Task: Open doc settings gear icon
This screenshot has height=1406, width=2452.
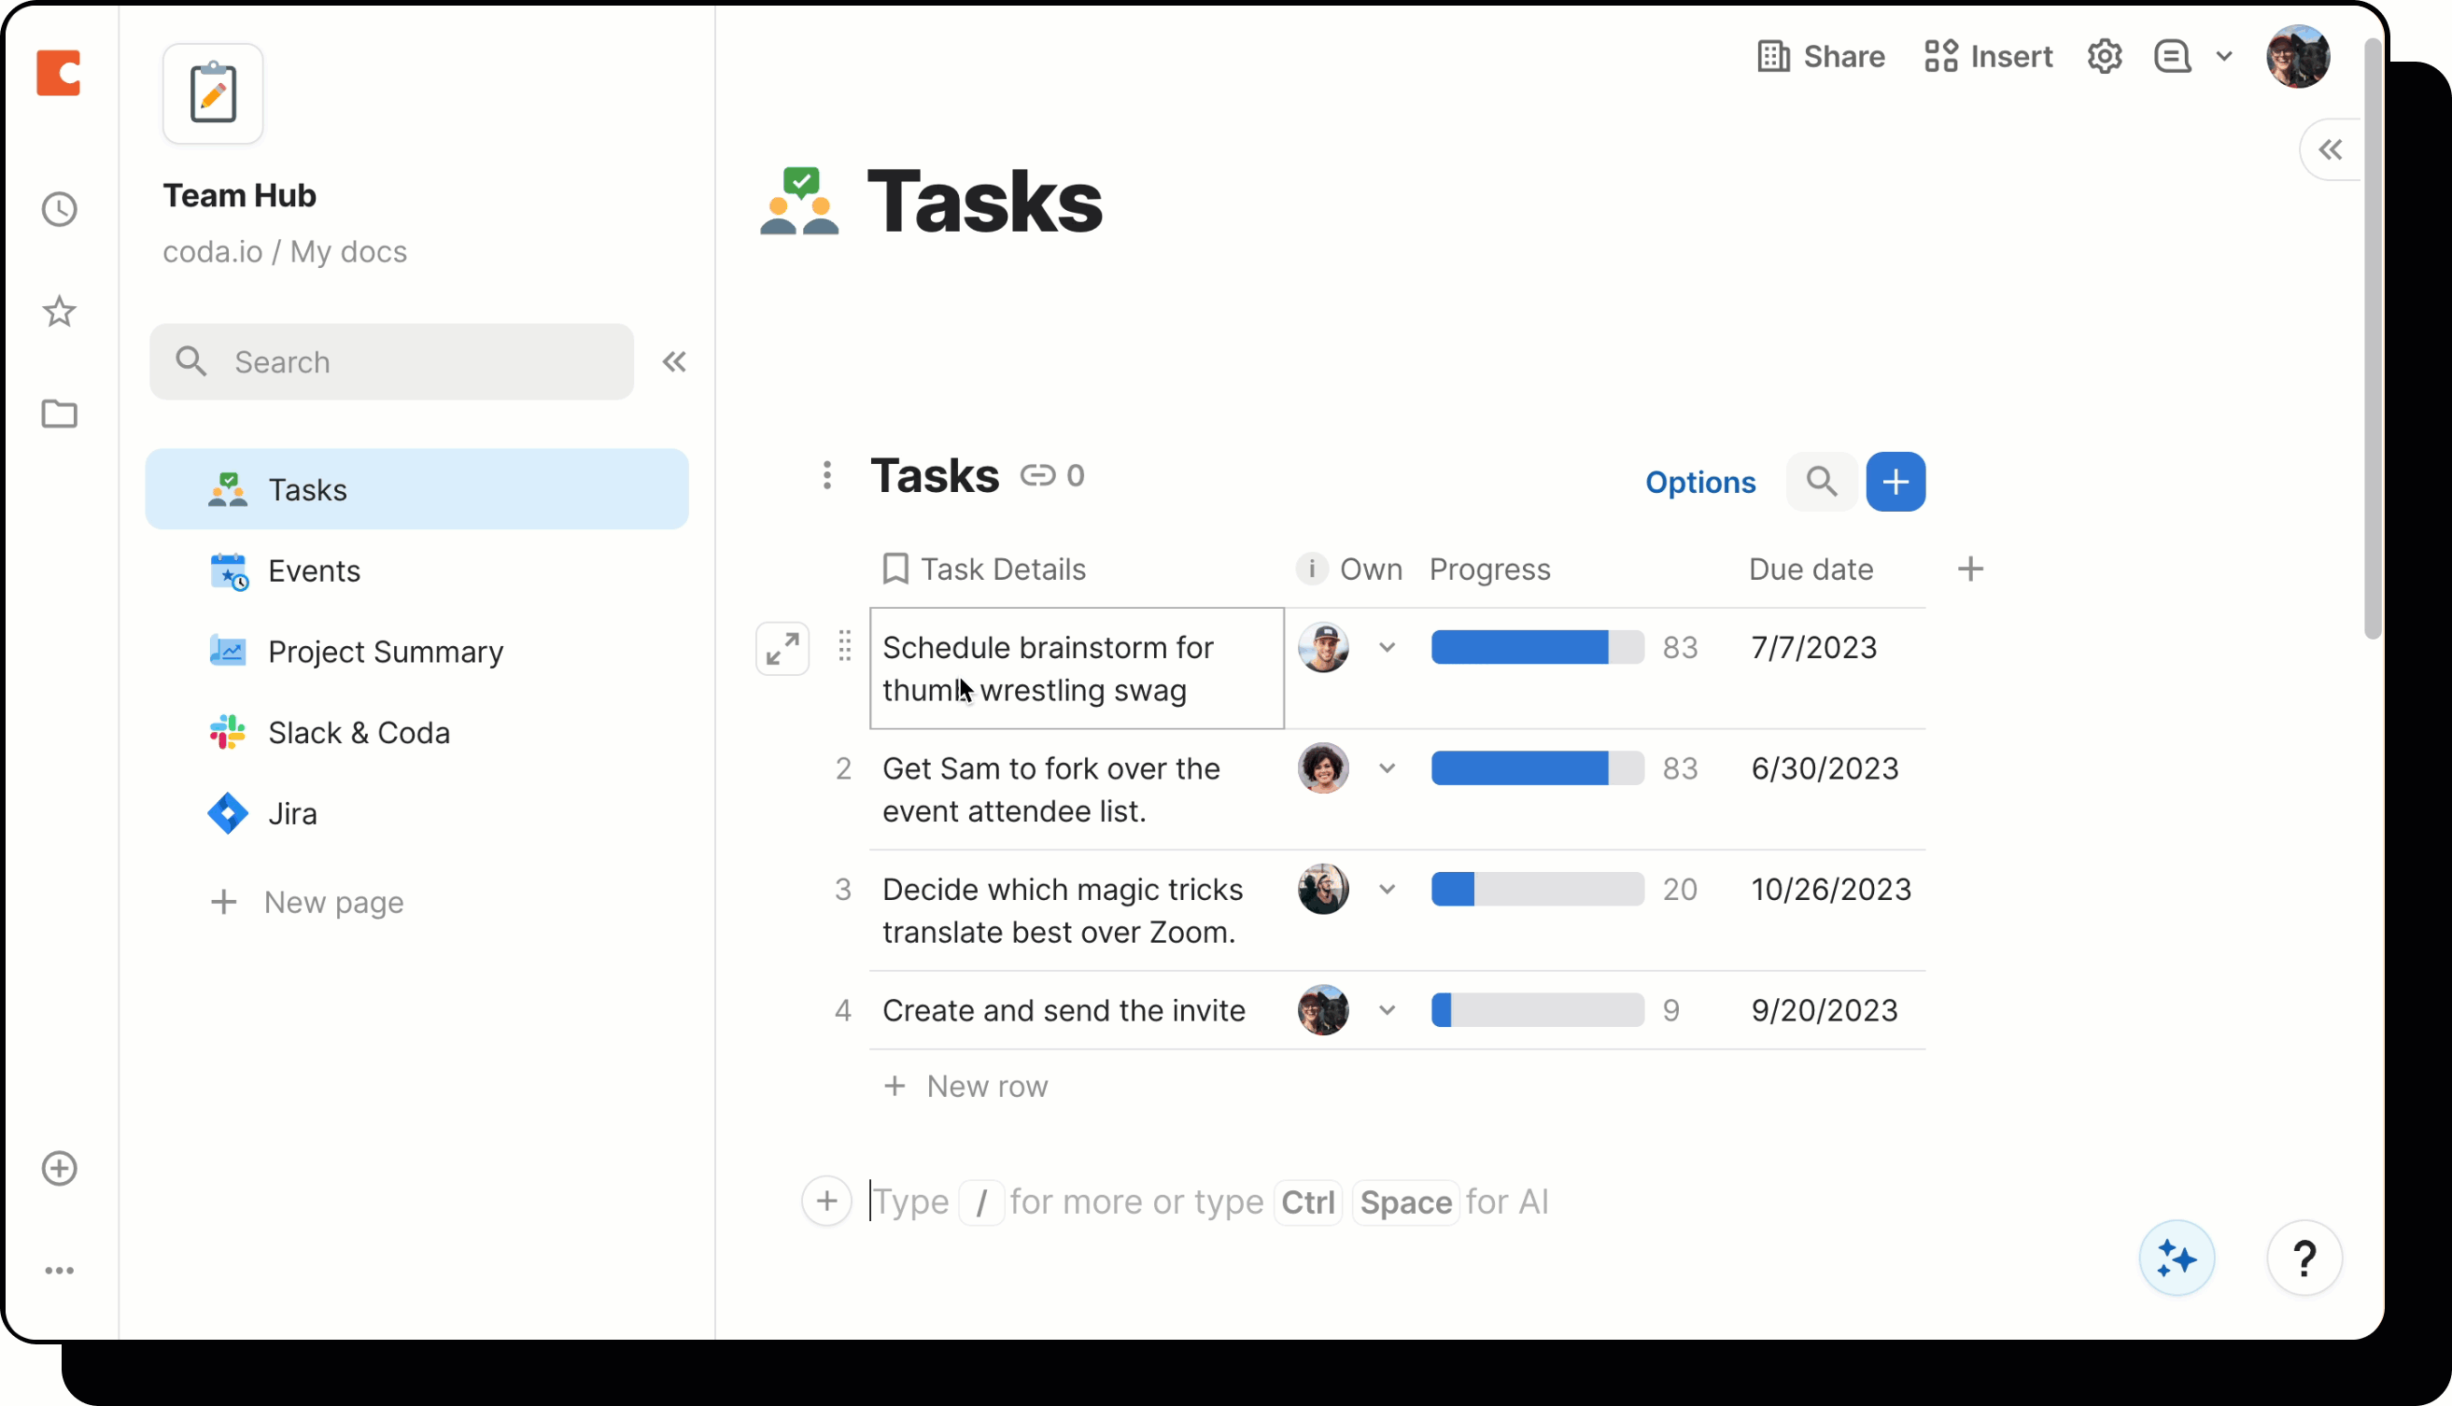Action: (x=2104, y=57)
